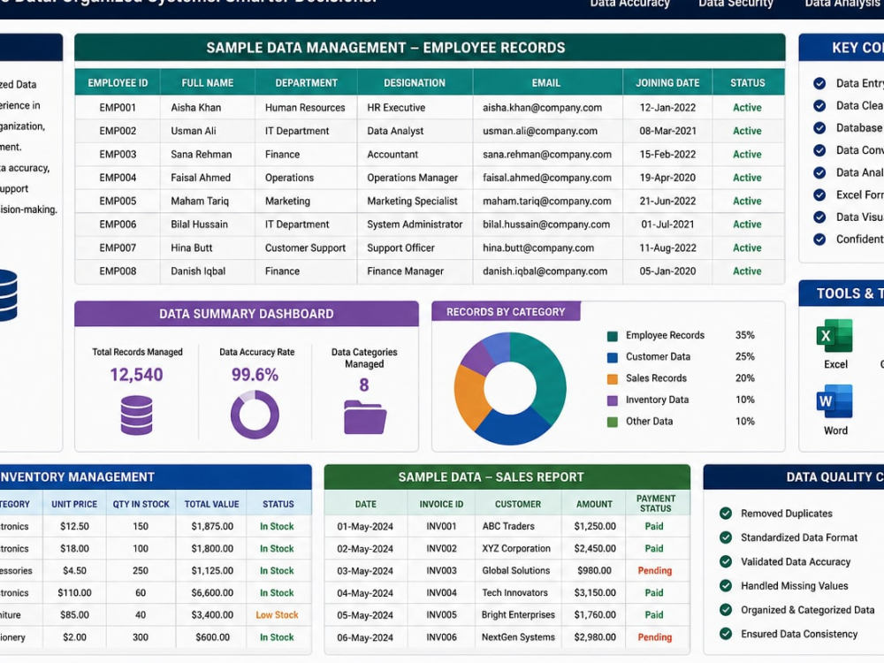
Task: Click the Other Data legend color square
Action: click(x=613, y=422)
